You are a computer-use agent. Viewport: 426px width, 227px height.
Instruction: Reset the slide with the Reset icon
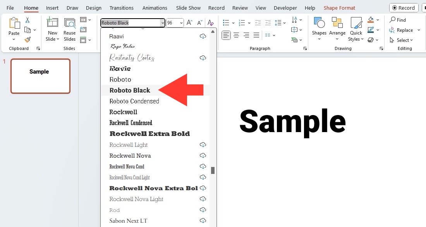pyautogui.click(x=83, y=29)
